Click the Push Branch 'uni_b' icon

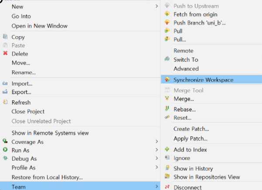[x=167, y=22]
